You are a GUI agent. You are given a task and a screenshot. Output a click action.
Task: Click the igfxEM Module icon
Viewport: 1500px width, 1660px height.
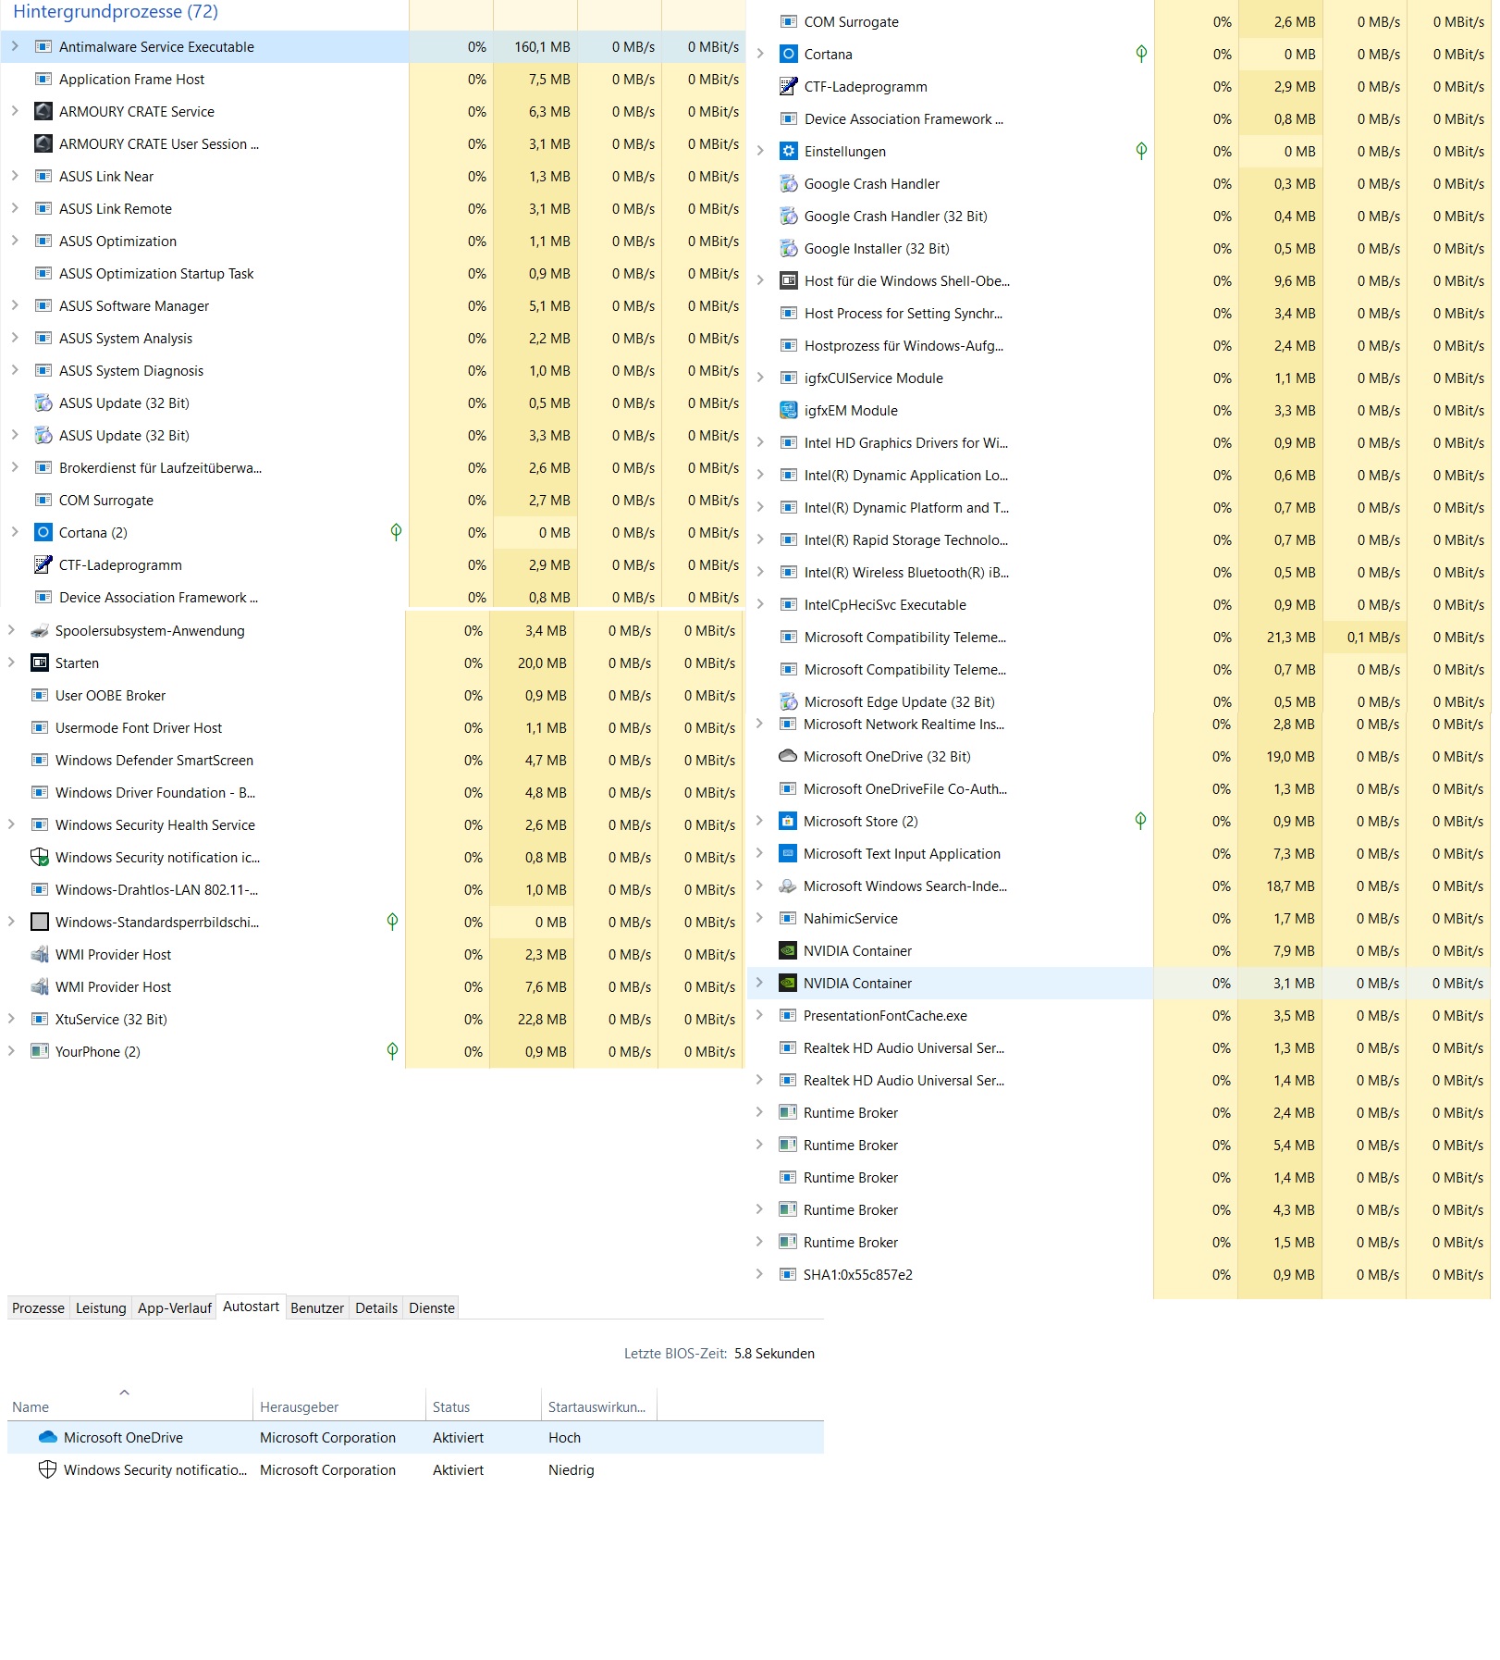pos(788,411)
